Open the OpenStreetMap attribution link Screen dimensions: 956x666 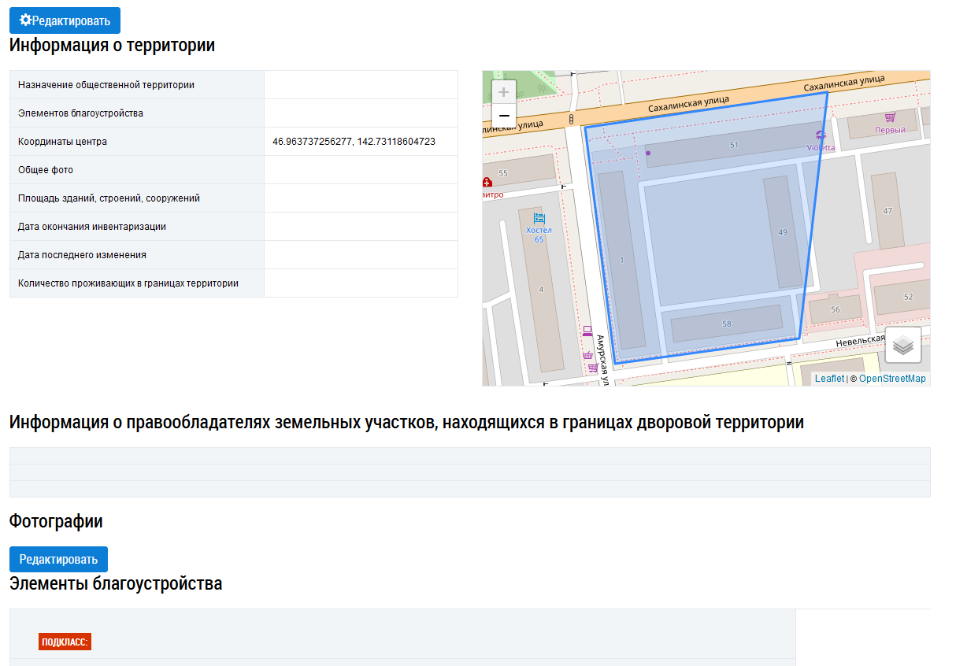[x=892, y=379]
